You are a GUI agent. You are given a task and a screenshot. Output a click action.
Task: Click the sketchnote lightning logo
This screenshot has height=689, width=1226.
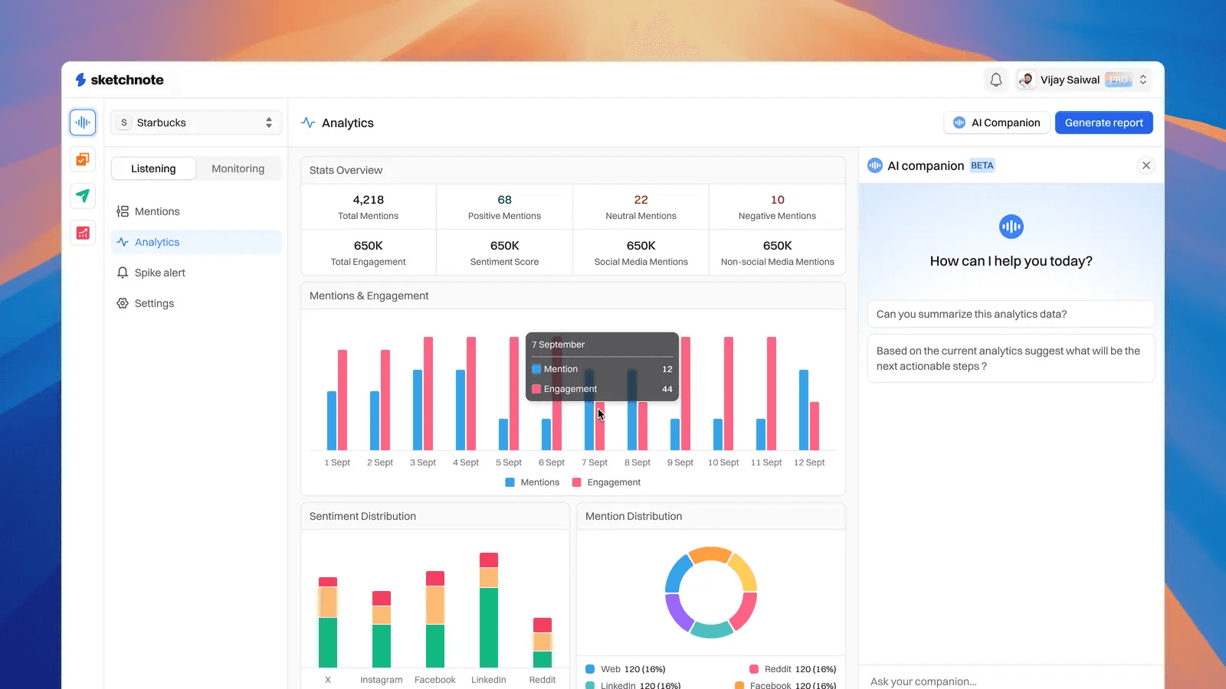click(80, 80)
